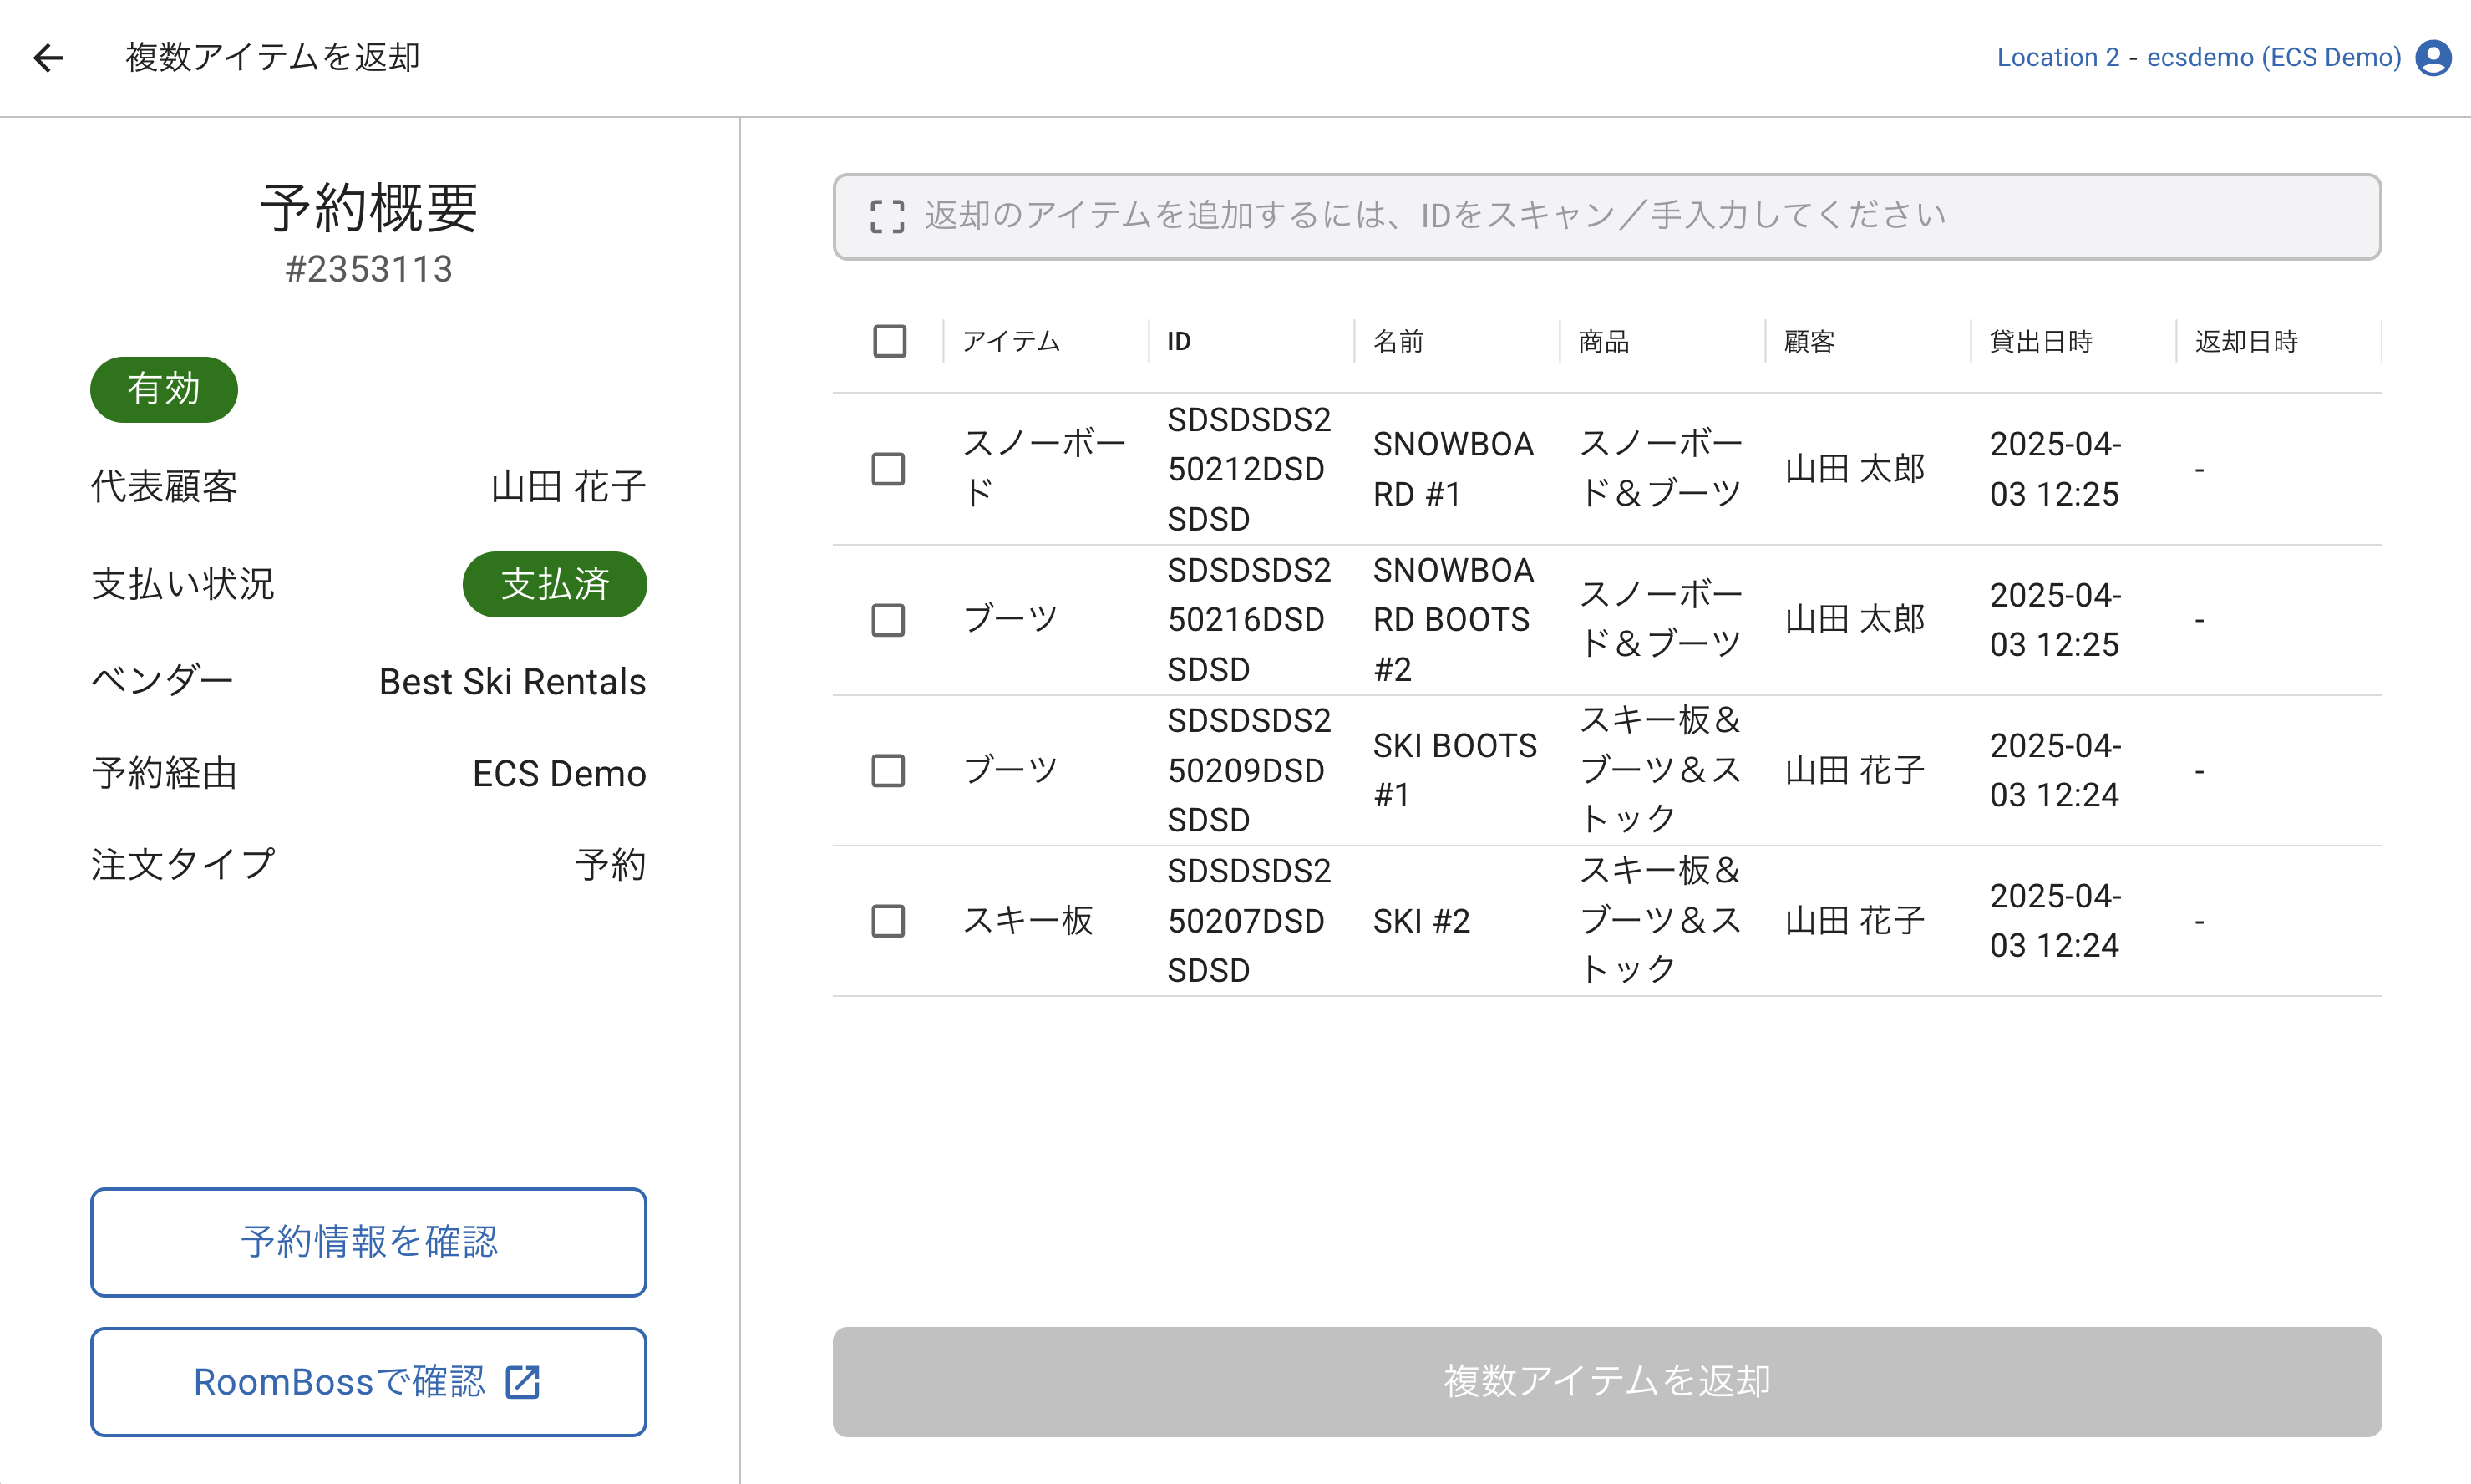Click the 貸出日時 column header
The image size is (2471, 1484).
[x=2040, y=342]
